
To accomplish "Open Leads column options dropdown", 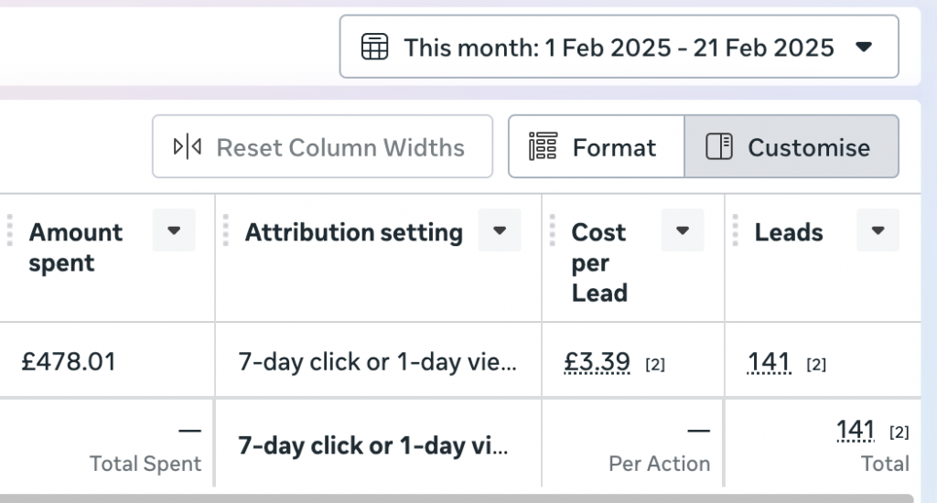I will point(878,230).
